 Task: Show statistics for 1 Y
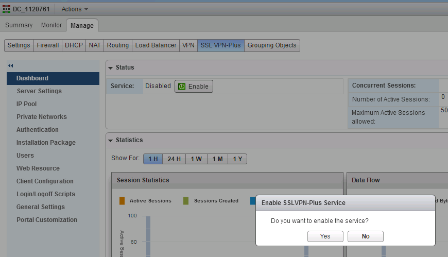[237, 159]
